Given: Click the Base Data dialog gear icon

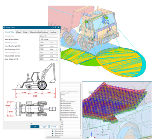Looking at the screenshot, I should pyautogui.click(x=5, y=27).
